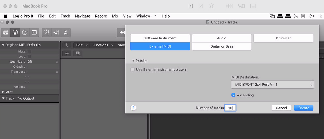Viewport: 324px width, 139px height.
Task: Add a new track with plus button
Action: [67, 53]
